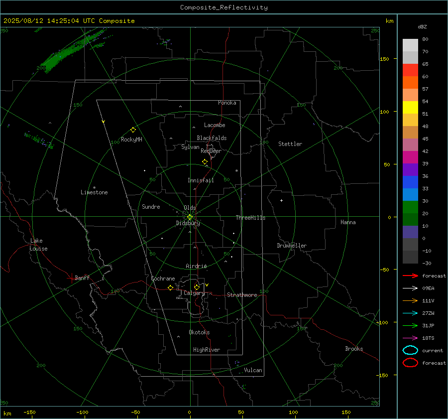The image size is (448, 419).
Task: Click the Sundre town label
Action: (151, 206)
